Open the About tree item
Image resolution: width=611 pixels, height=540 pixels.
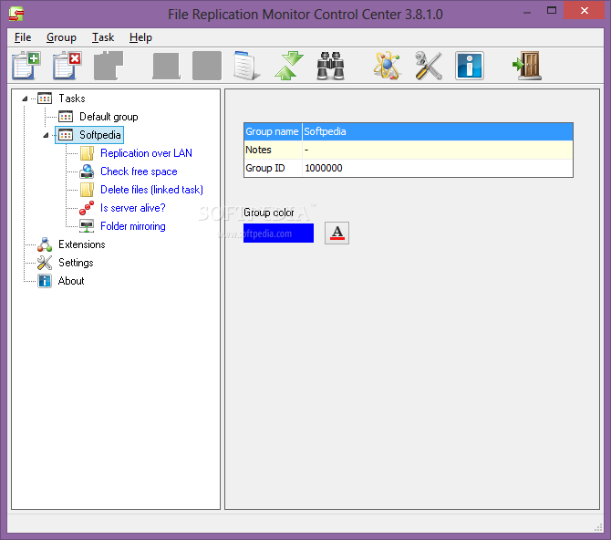coord(71,281)
